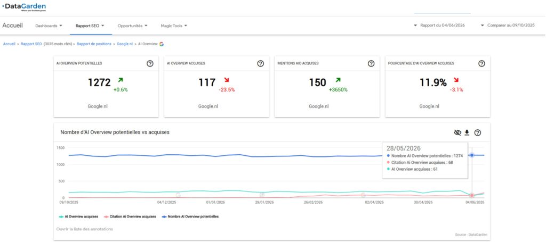546x242 pixels.
Task: Click red down arrow on 117 card
Action: [226, 80]
